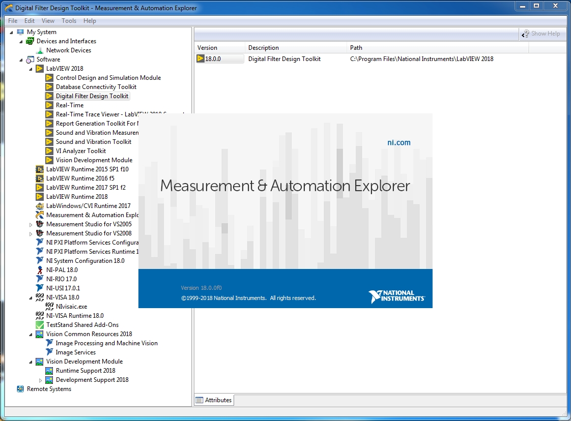
Task: Collapse the Devices and Interfaces node
Action: [x=21, y=42]
